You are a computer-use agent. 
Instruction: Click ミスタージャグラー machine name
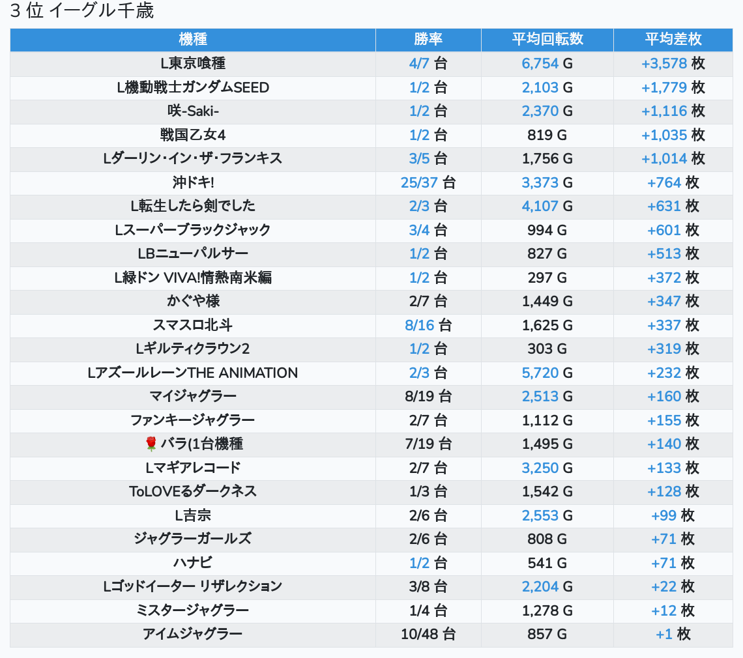tap(193, 610)
